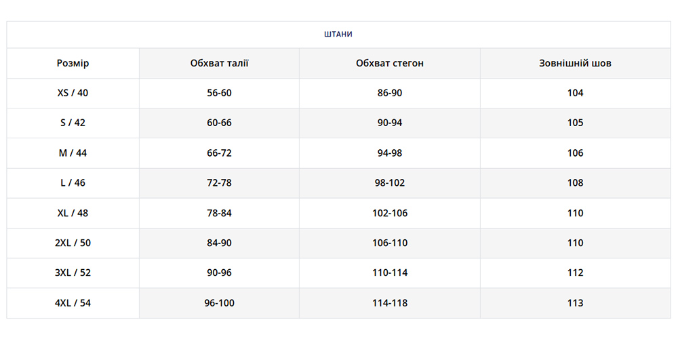This screenshot has width=678, height=339.
Task: Click outer seam value 113
Action: [x=575, y=303]
